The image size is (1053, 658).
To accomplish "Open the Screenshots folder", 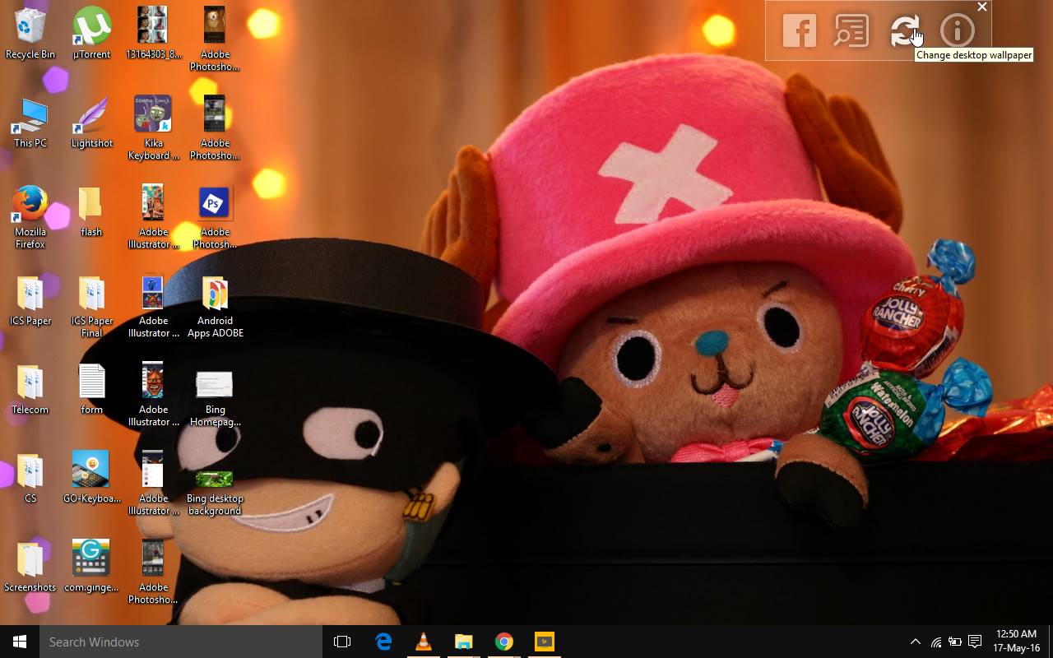I will (x=30, y=558).
